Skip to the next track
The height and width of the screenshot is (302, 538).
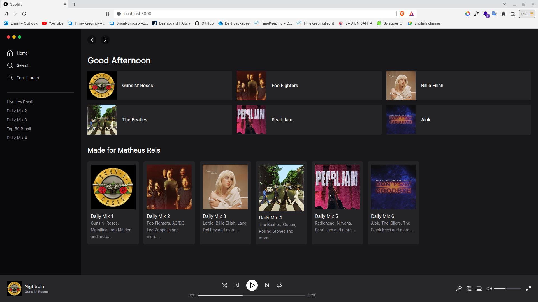[266, 285]
